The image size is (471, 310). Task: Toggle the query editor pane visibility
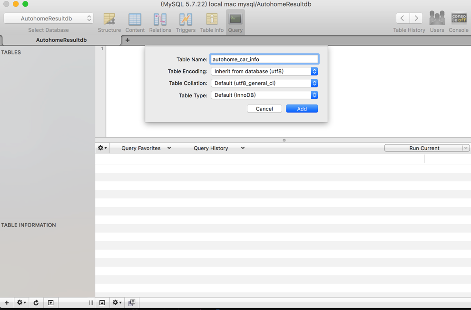pyautogui.click(x=102, y=302)
